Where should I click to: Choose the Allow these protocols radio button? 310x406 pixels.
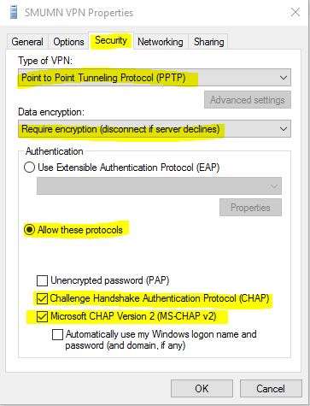point(30,230)
